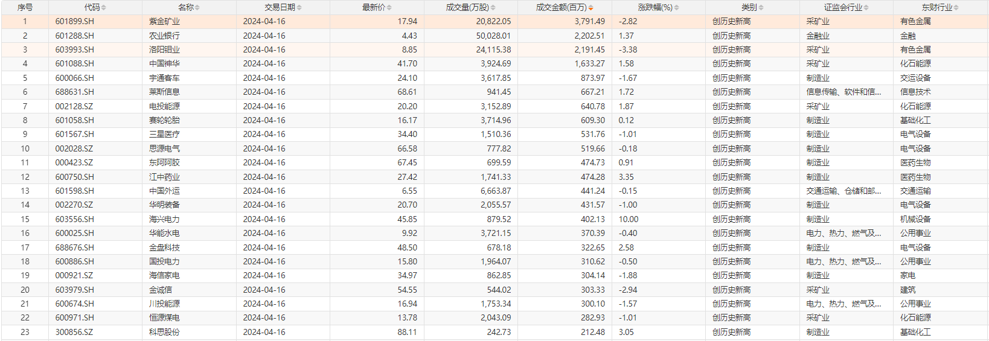The image size is (989, 341).
Task: Click sort arrows beside 证监会行业 header
Action: pyautogui.click(x=866, y=8)
